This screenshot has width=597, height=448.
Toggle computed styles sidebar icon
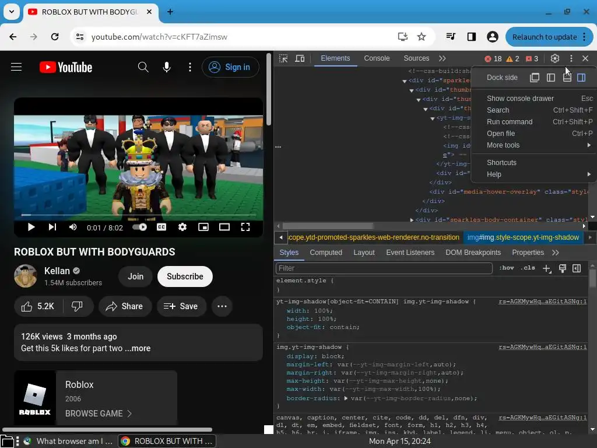coord(577,268)
